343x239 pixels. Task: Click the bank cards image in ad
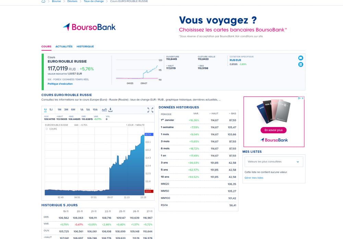tap(273, 111)
